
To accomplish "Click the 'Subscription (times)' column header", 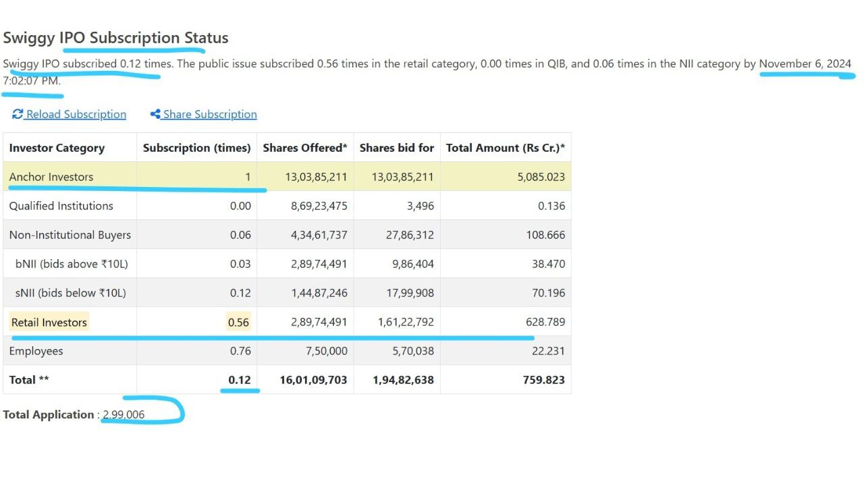I will click(x=196, y=148).
